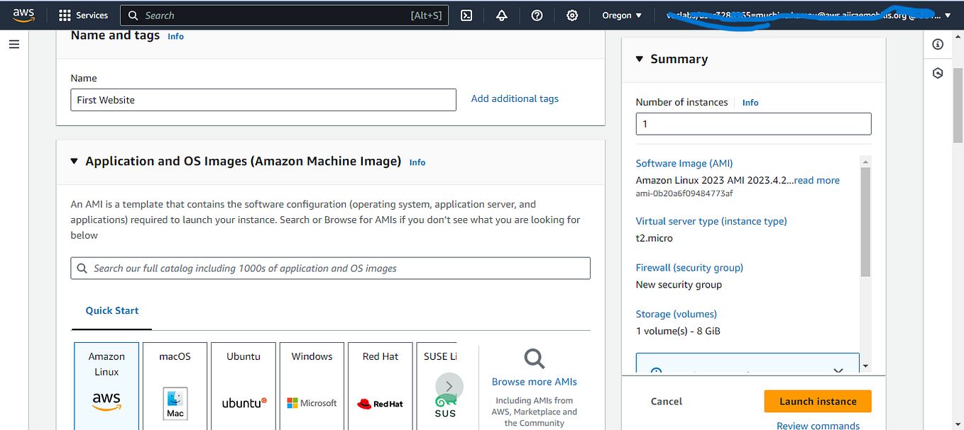This screenshot has width=964, height=430.
Task: Select the macOS AMI tile
Action: pos(175,386)
